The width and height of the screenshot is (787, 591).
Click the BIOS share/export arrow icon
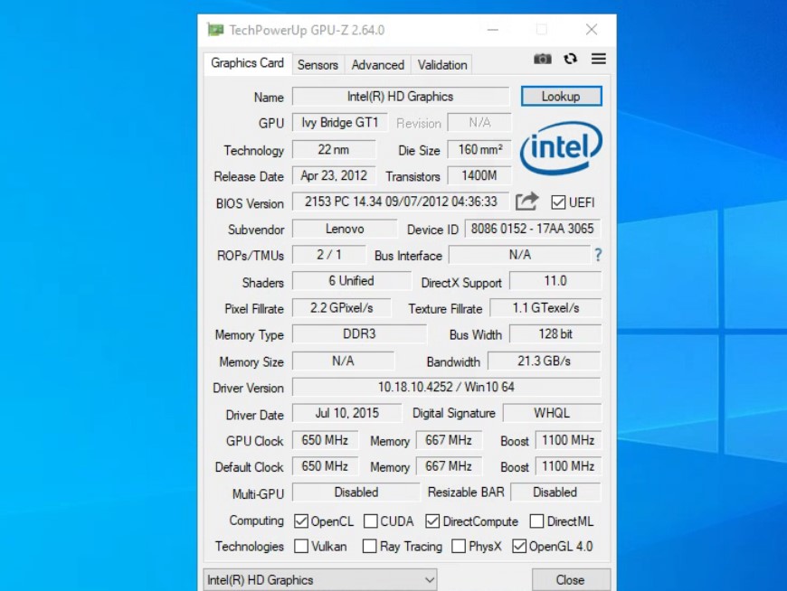526,202
